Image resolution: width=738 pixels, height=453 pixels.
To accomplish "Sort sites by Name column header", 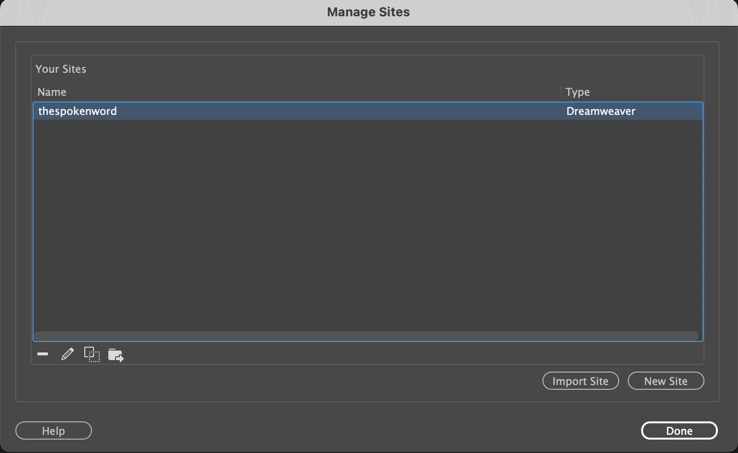I will point(52,92).
